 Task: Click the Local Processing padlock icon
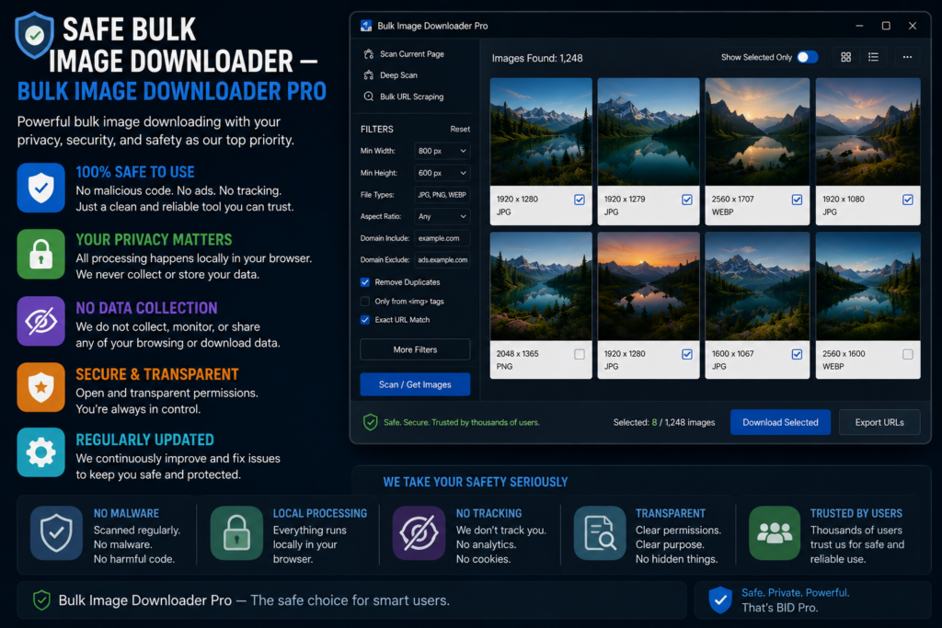tap(236, 533)
